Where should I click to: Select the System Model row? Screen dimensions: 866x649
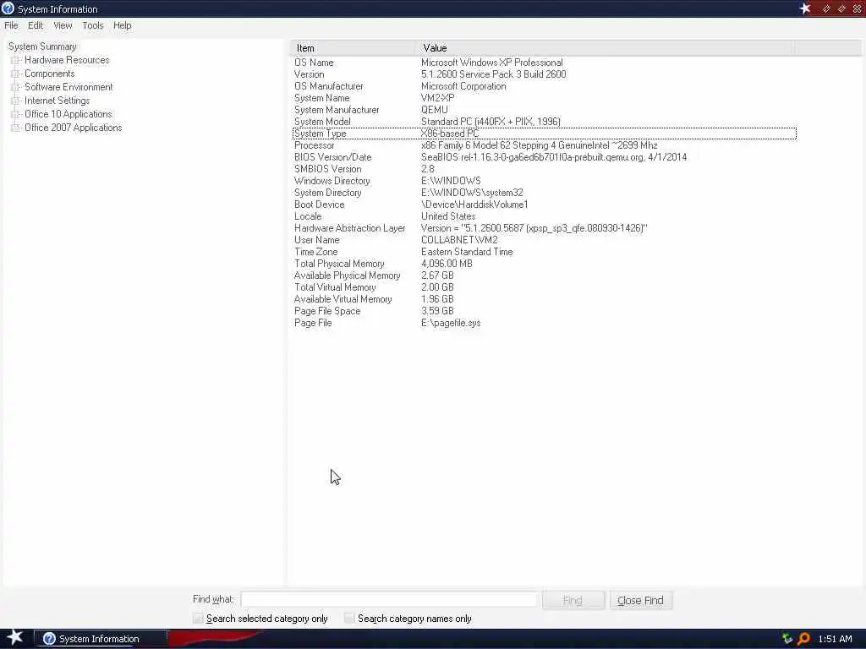pos(544,122)
